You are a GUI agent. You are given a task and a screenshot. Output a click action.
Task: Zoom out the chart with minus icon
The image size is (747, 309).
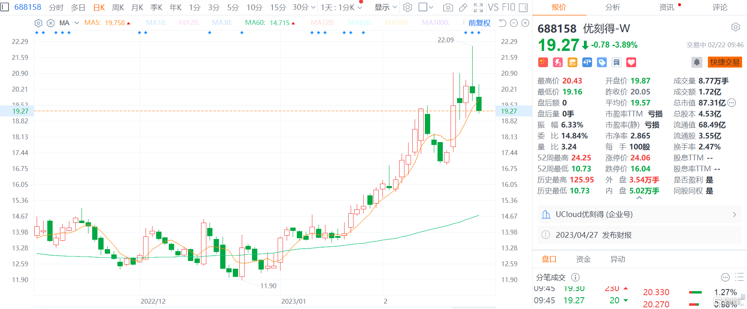tap(514, 23)
